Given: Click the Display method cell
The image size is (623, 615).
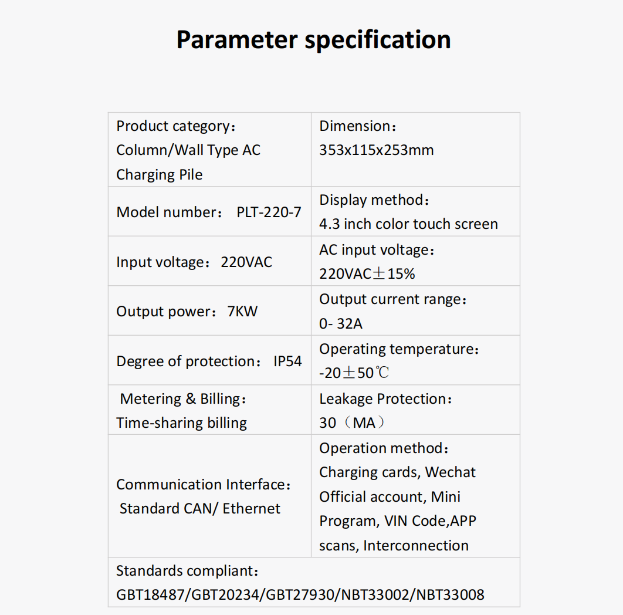Looking at the screenshot, I should (415, 211).
